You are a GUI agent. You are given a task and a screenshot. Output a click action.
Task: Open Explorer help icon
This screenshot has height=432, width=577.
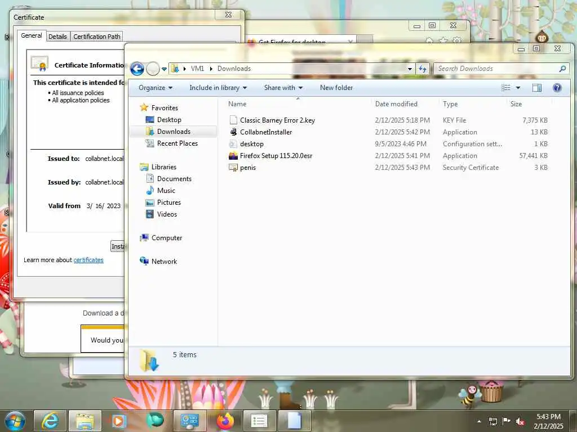[557, 88]
